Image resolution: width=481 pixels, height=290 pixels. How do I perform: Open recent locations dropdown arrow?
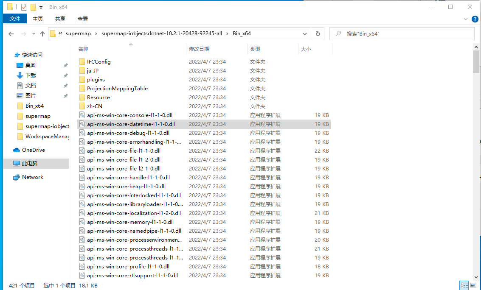coord(34,33)
